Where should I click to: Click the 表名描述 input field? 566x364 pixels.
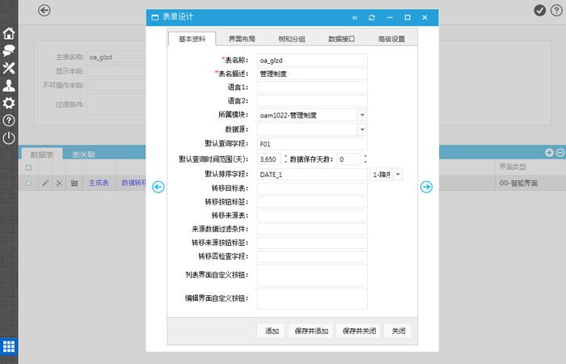[312, 74]
